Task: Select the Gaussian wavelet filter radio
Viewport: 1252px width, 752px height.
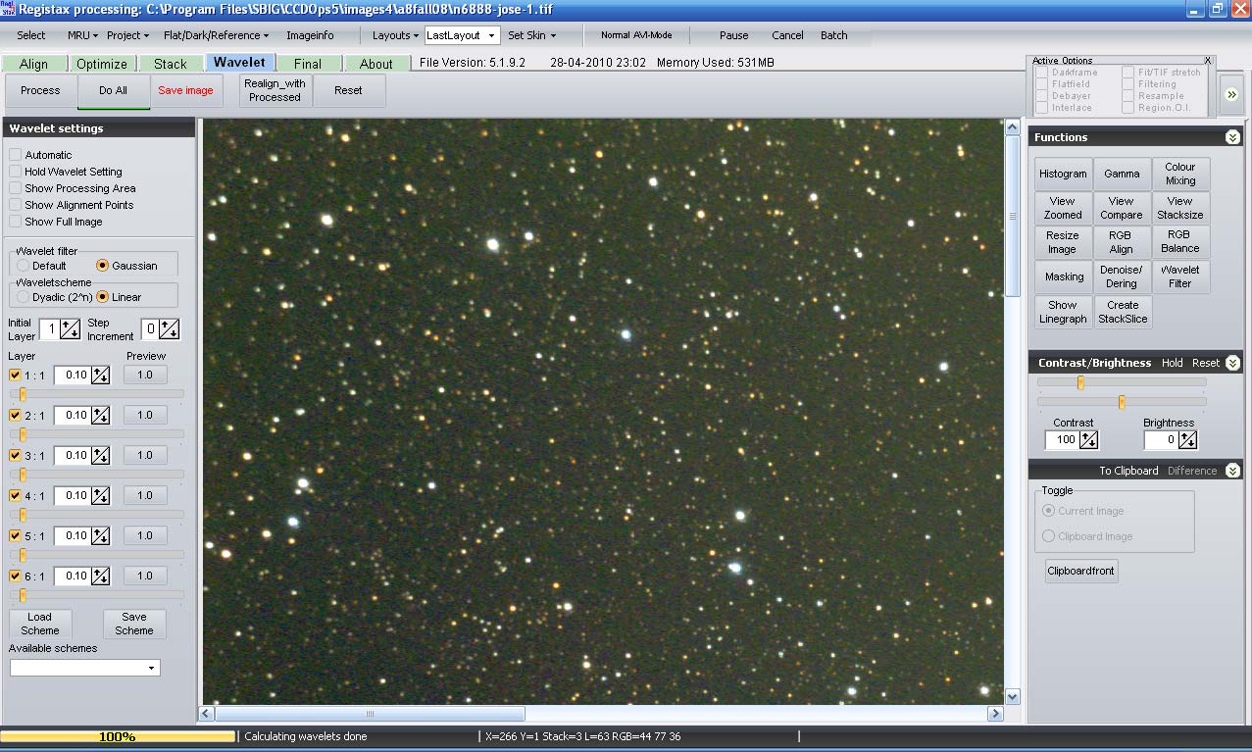Action: pos(102,266)
